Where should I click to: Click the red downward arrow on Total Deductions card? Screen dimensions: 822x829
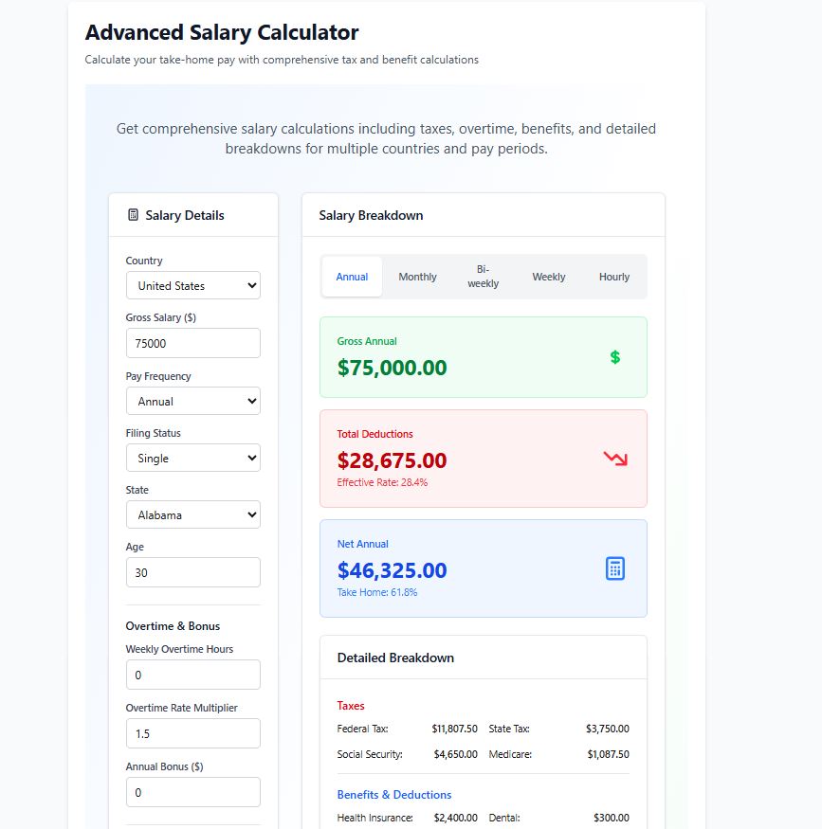614,457
